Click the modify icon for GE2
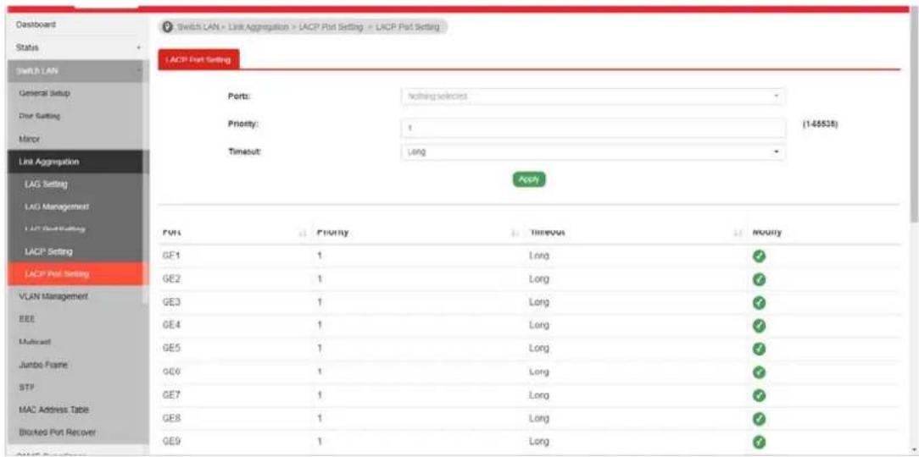 [x=760, y=279]
